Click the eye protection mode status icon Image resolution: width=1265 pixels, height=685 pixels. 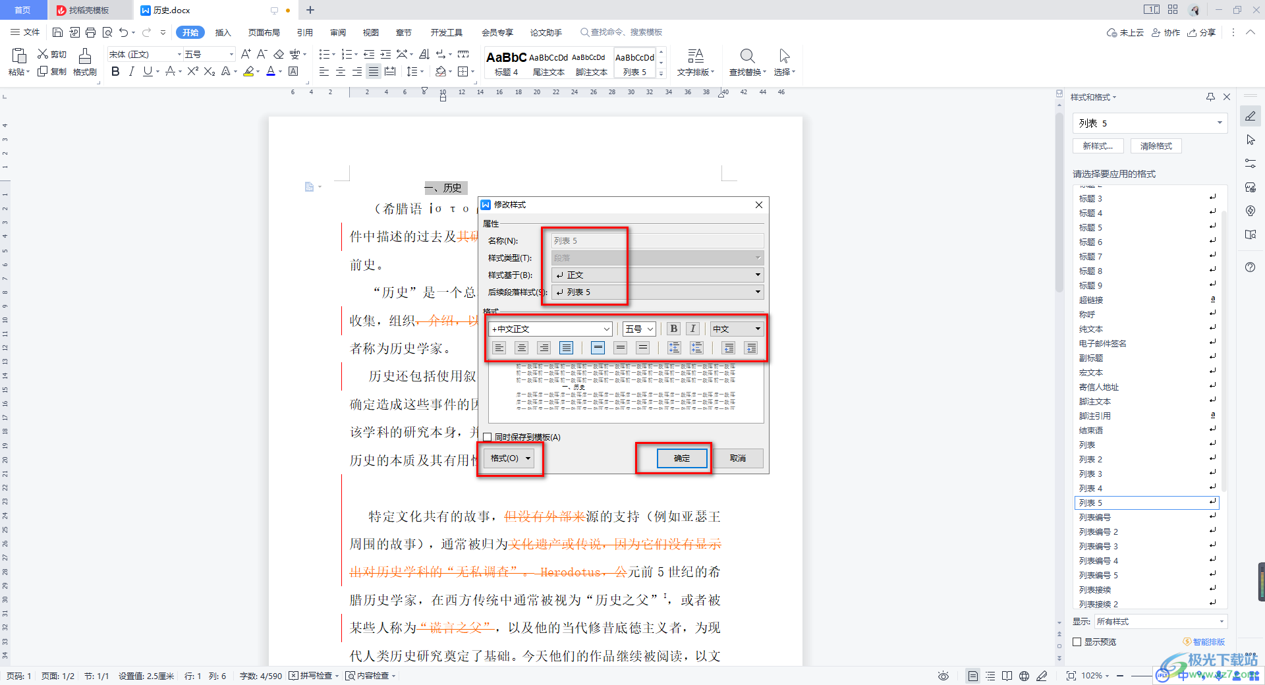point(943,676)
